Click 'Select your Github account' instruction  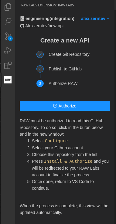pyautogui.click(x=57, y=148)
